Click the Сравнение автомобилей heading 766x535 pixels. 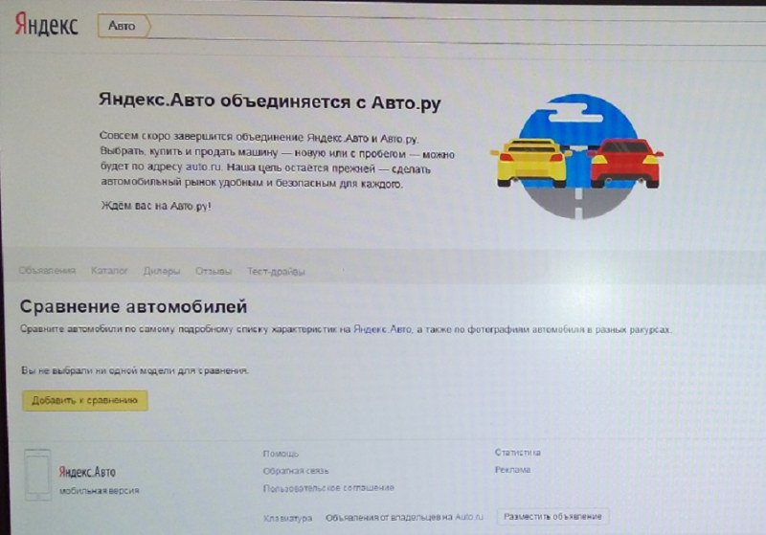point(133,306)
